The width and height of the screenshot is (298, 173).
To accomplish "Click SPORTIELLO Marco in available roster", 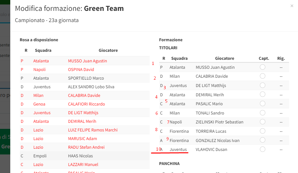I will tap(86, 78).
